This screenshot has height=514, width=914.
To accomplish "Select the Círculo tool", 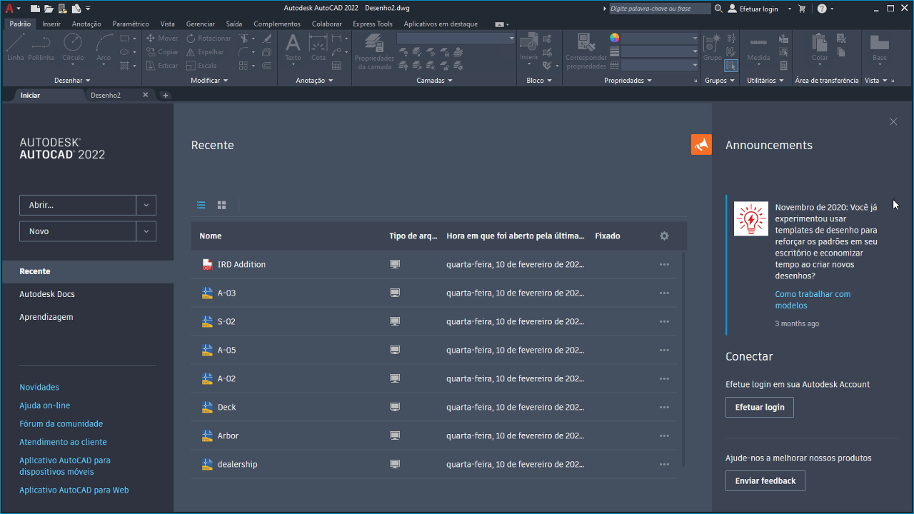I will (x=73, y=47).
